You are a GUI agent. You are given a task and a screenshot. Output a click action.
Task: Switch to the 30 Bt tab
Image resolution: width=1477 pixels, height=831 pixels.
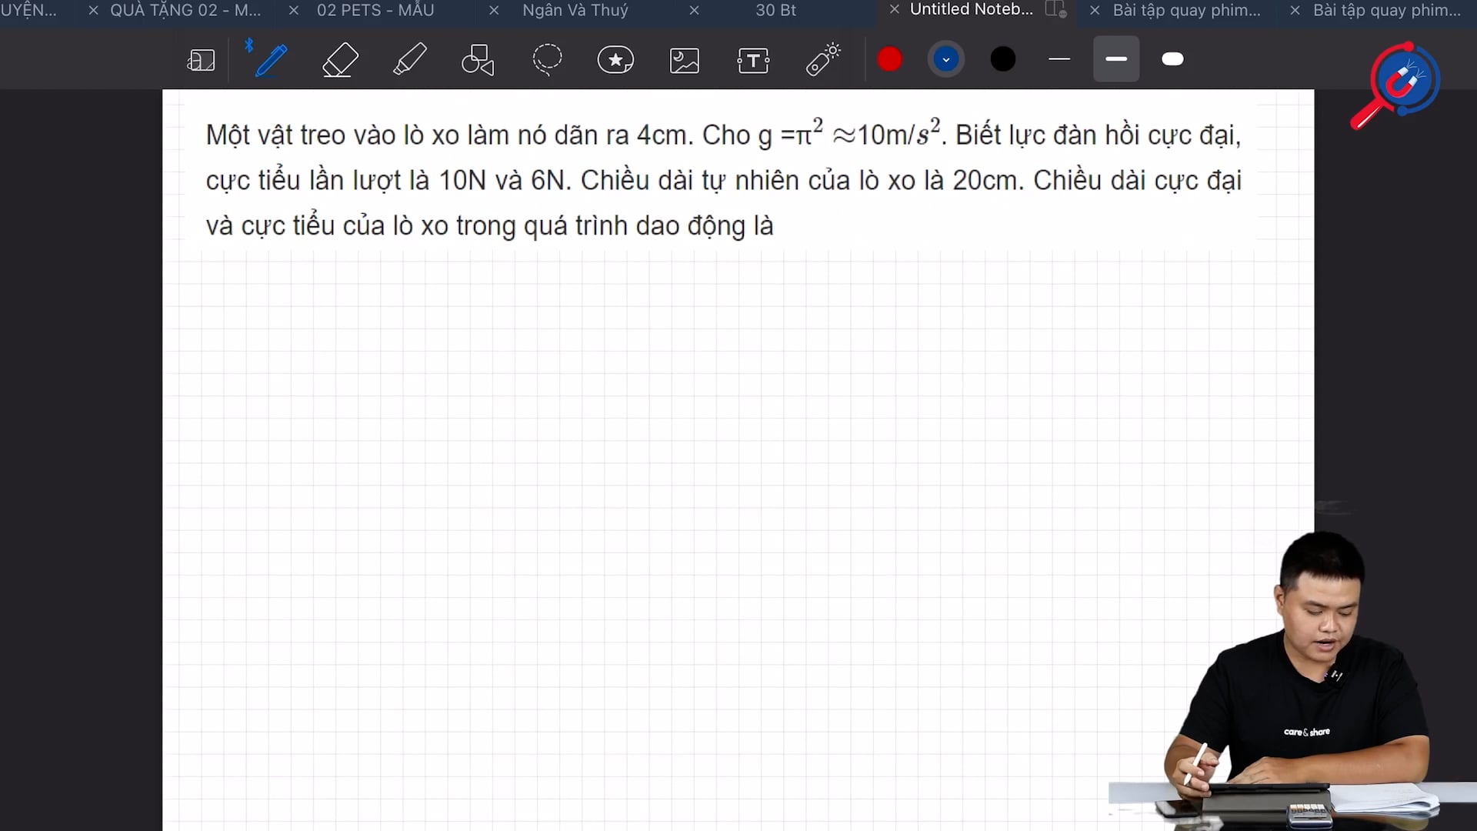pos(775,10)
